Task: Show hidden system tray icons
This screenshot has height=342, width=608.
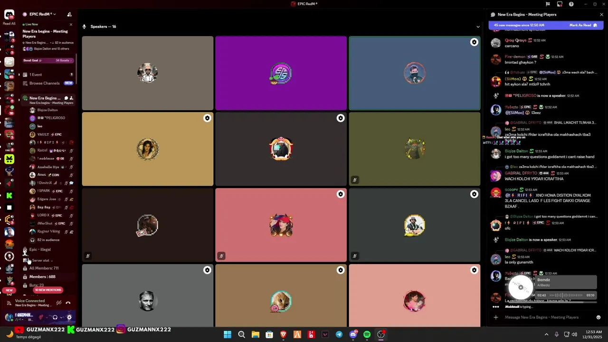Action: 546,334
